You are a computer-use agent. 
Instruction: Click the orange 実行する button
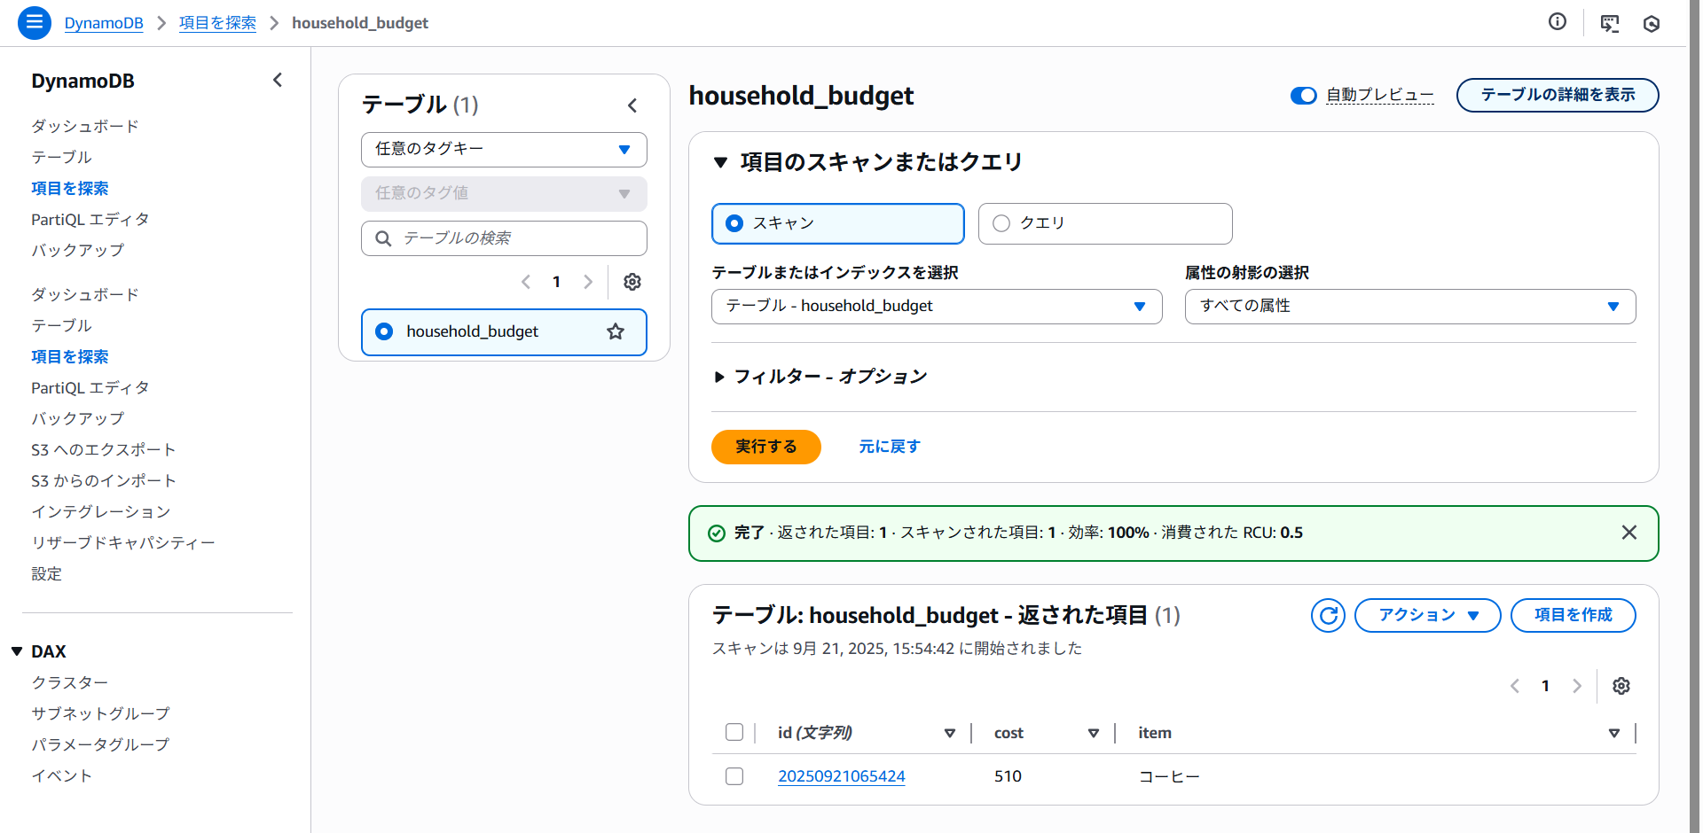[765, 447]
